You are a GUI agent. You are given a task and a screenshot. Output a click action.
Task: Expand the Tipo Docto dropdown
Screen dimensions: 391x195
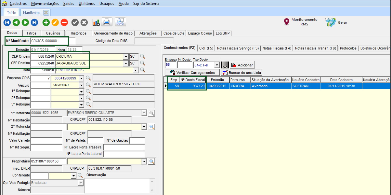(217, 65)
